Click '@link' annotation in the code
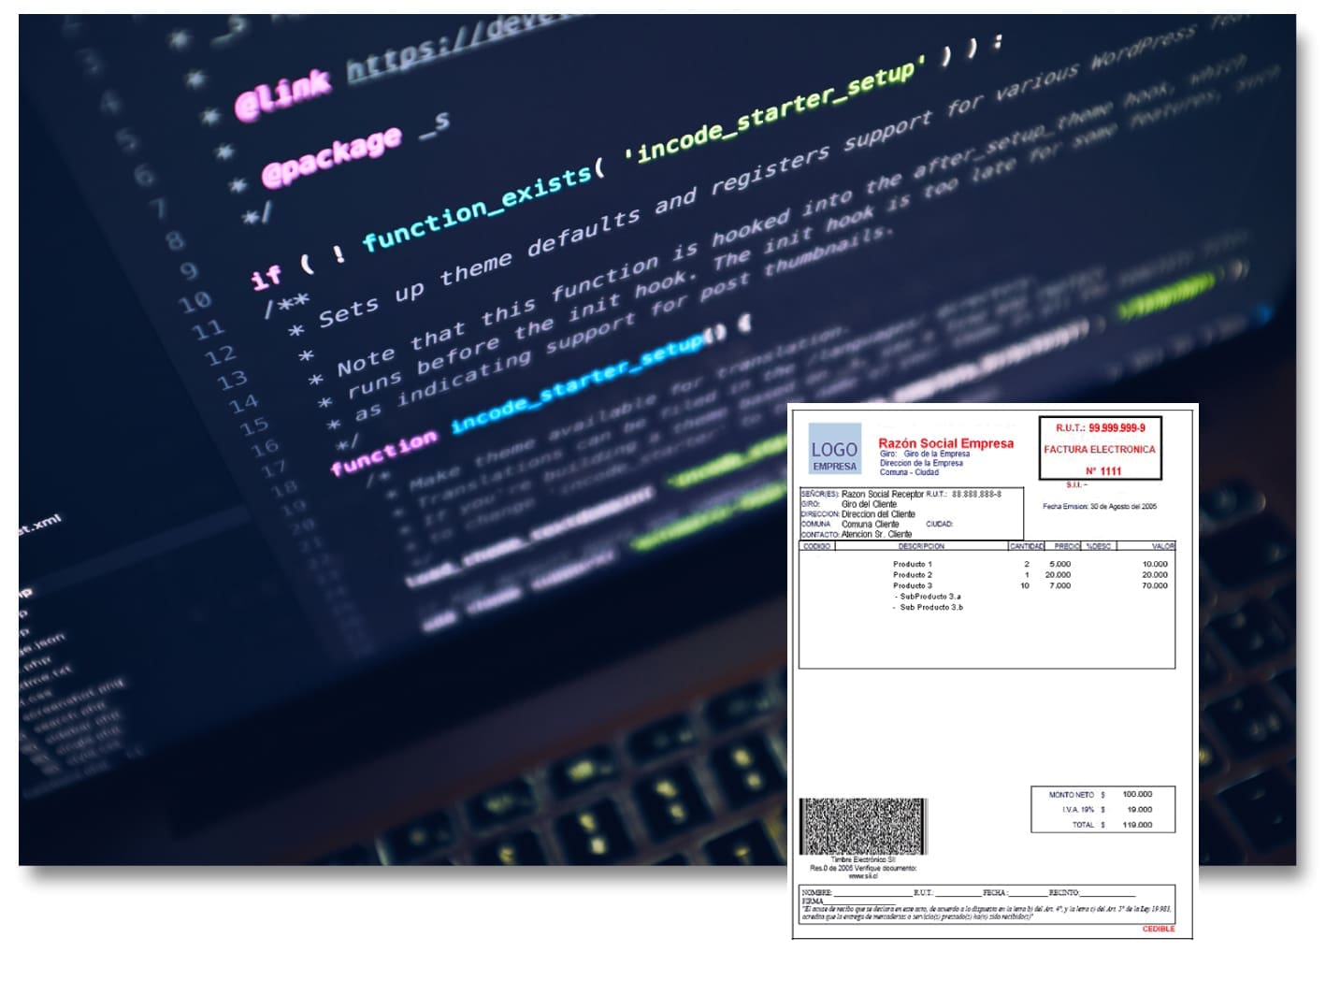This screenshot has height=995, width=1340. point(282,96)
